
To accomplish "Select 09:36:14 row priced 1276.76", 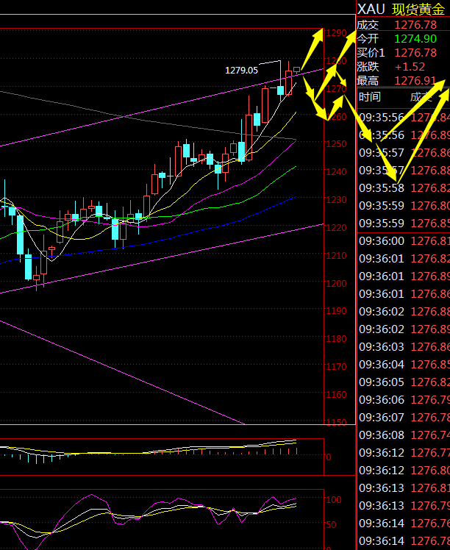I will (x=404, y=524).
